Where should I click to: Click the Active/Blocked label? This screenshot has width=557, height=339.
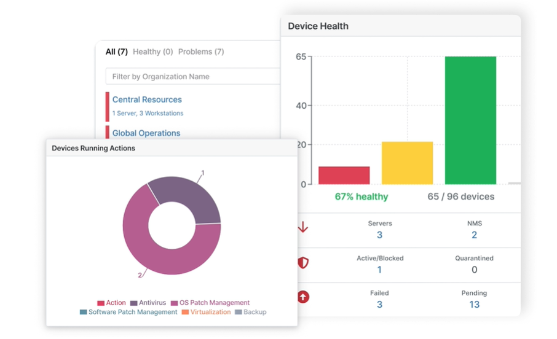click(x=380, y=258)
